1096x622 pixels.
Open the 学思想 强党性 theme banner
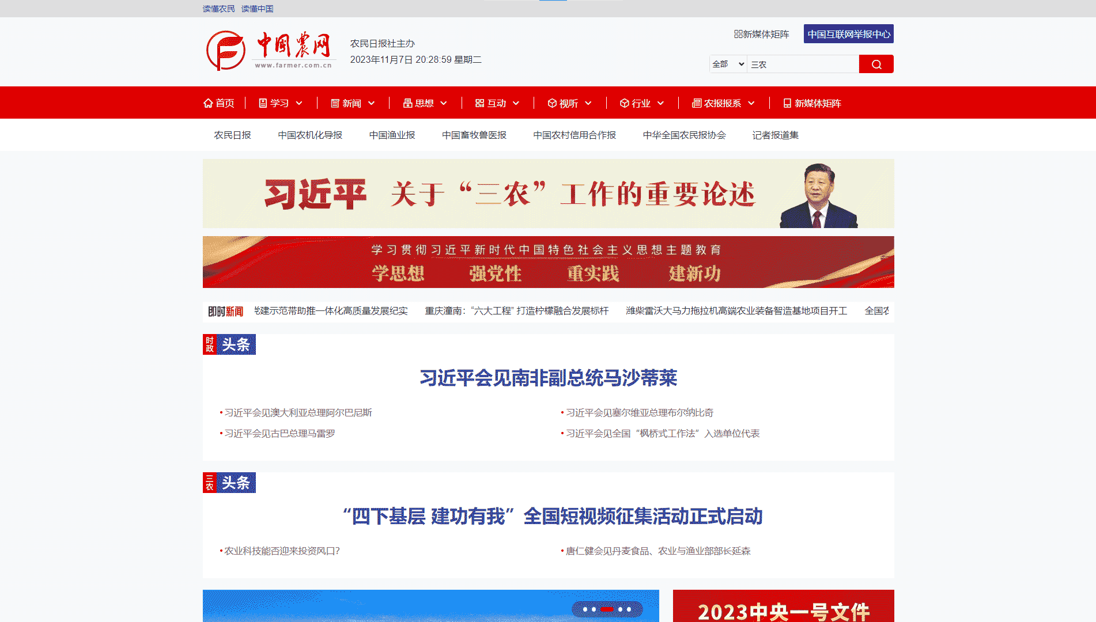pos(549,262)
